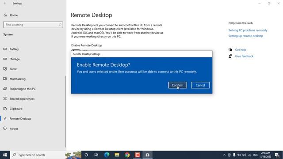Click the Tablet sidebar icon
Screen dimensions: 283x159
5,69
